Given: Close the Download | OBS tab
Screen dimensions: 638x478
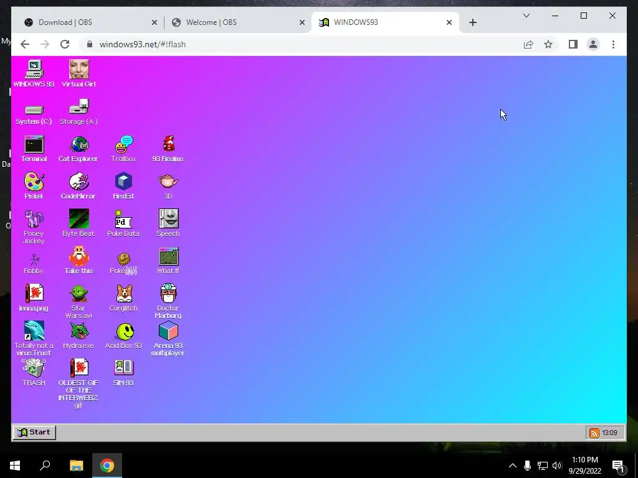Looking at the screenshot, I should [155, 23].
